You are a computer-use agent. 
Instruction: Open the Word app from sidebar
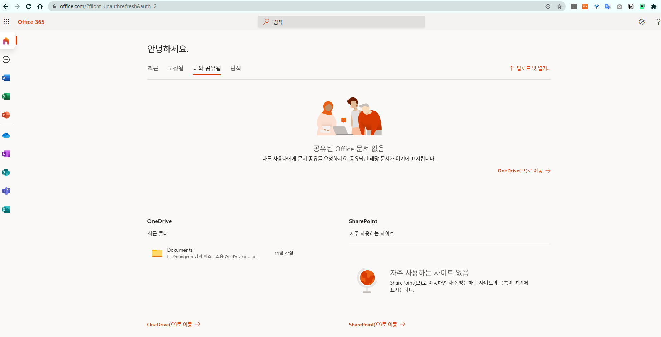click(x=6, y=78)
